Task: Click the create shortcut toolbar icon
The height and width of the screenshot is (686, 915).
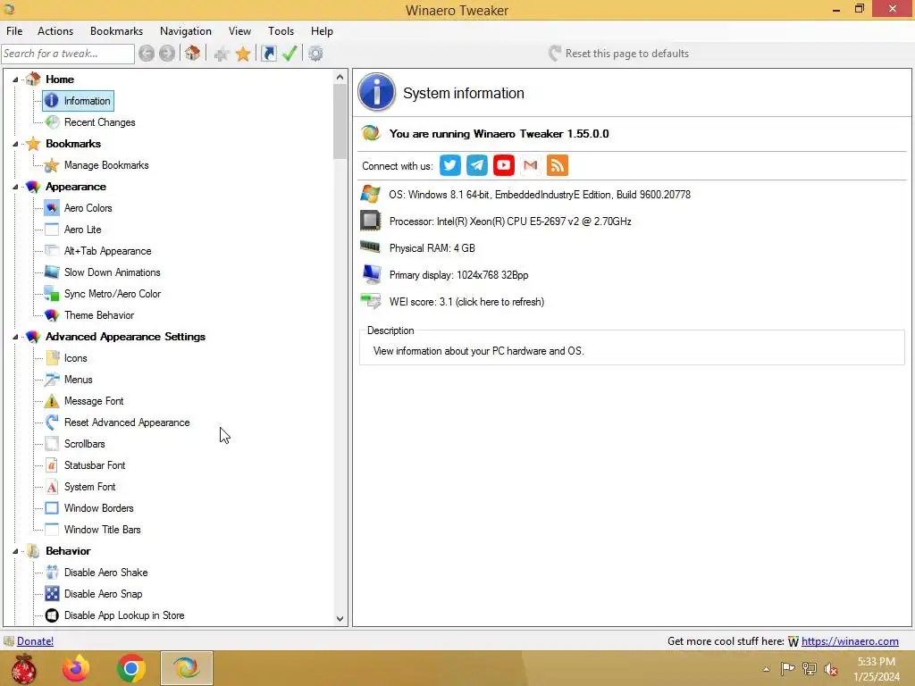Action: click(x=268, y=54)
